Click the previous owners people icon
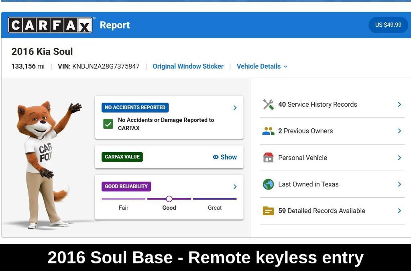This screenshot has width=411, height=271. [x=268, y=131]
